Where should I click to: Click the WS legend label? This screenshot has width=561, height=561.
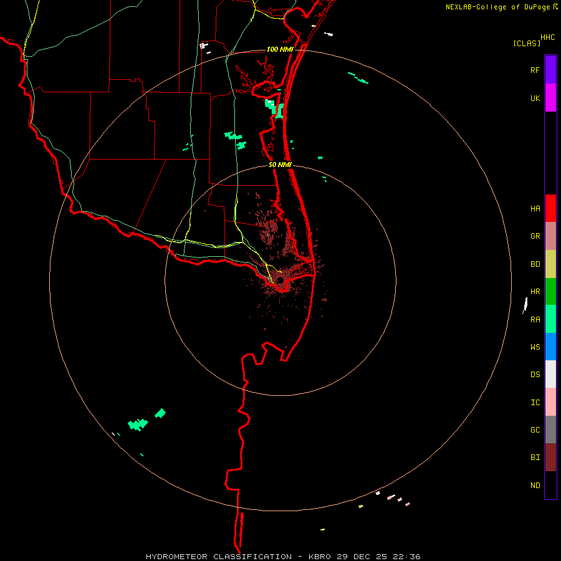pyautogui.click(x=535, y=347)
